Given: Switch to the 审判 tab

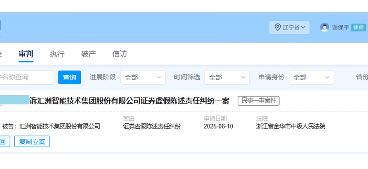Looking at the screenshot, I should 26,54.
